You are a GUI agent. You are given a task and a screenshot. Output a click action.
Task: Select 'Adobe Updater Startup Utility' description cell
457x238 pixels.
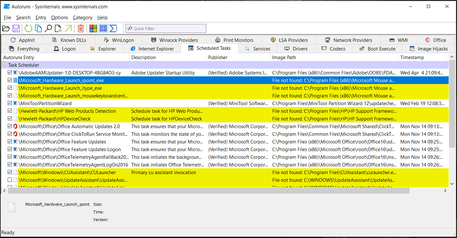[x=163, y=73]
